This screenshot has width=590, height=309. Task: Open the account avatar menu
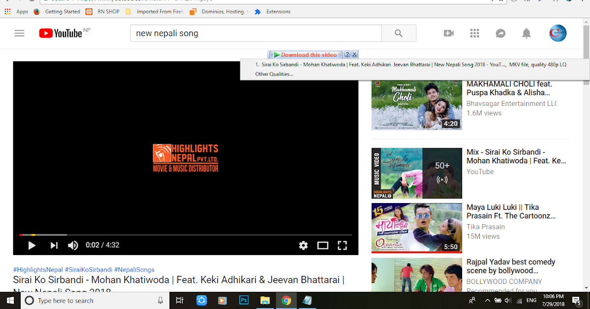tap(558, 33)
